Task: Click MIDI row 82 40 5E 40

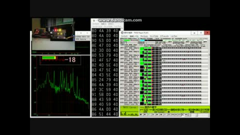Action: (x=105, y=65)
